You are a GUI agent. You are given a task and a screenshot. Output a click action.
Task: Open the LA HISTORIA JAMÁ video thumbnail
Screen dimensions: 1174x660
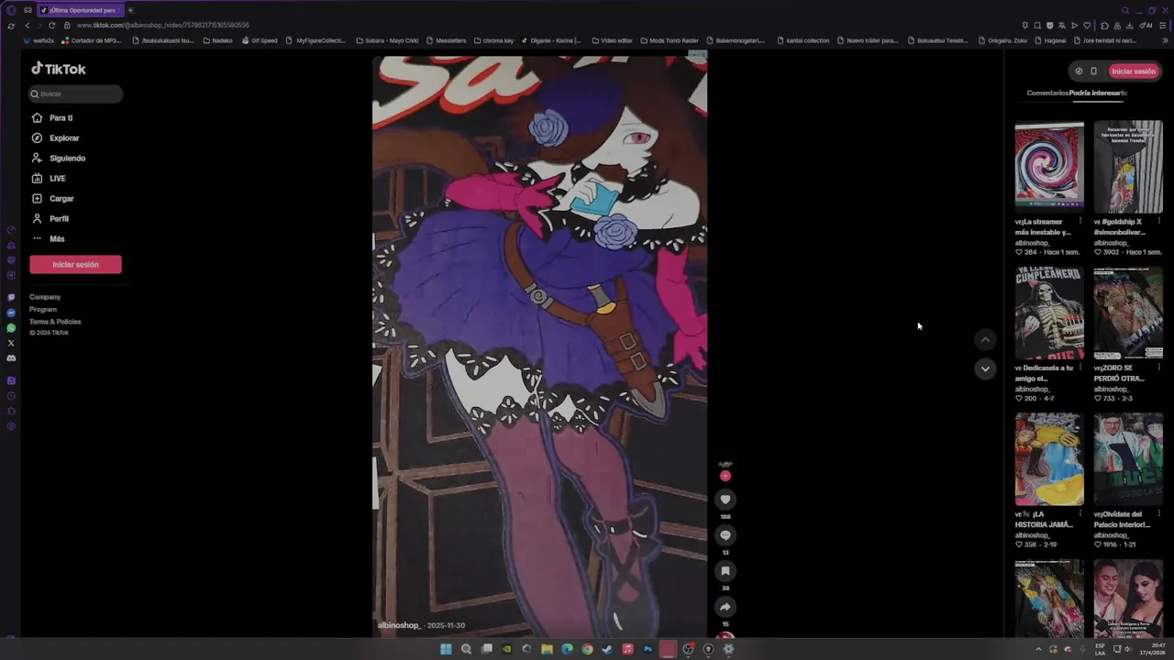click(1049, 458)
